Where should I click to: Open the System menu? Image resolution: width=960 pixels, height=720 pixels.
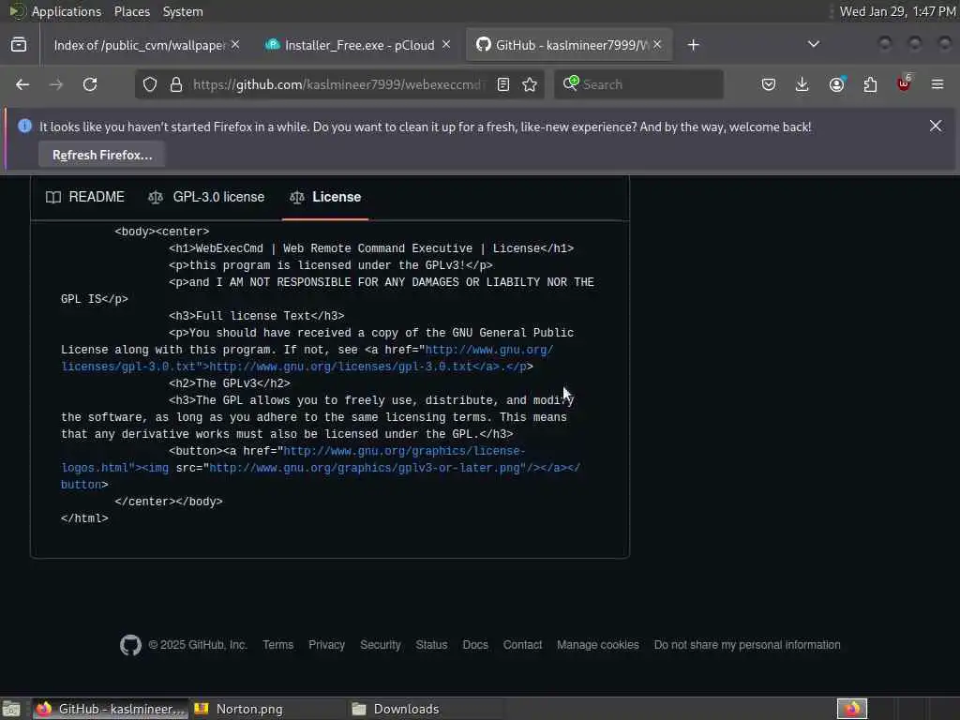click(x=183, y=11)
